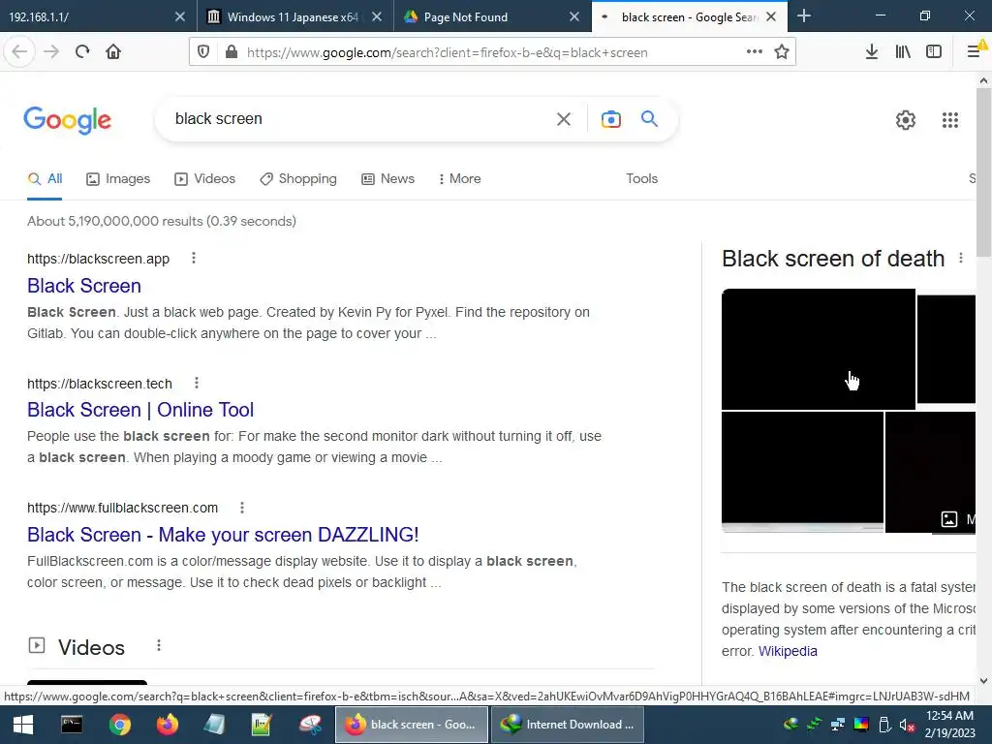The width and height of the screenshot is (992, 744).
Task: Open the taskbar clock and date
Action: [x=949, y=725]
